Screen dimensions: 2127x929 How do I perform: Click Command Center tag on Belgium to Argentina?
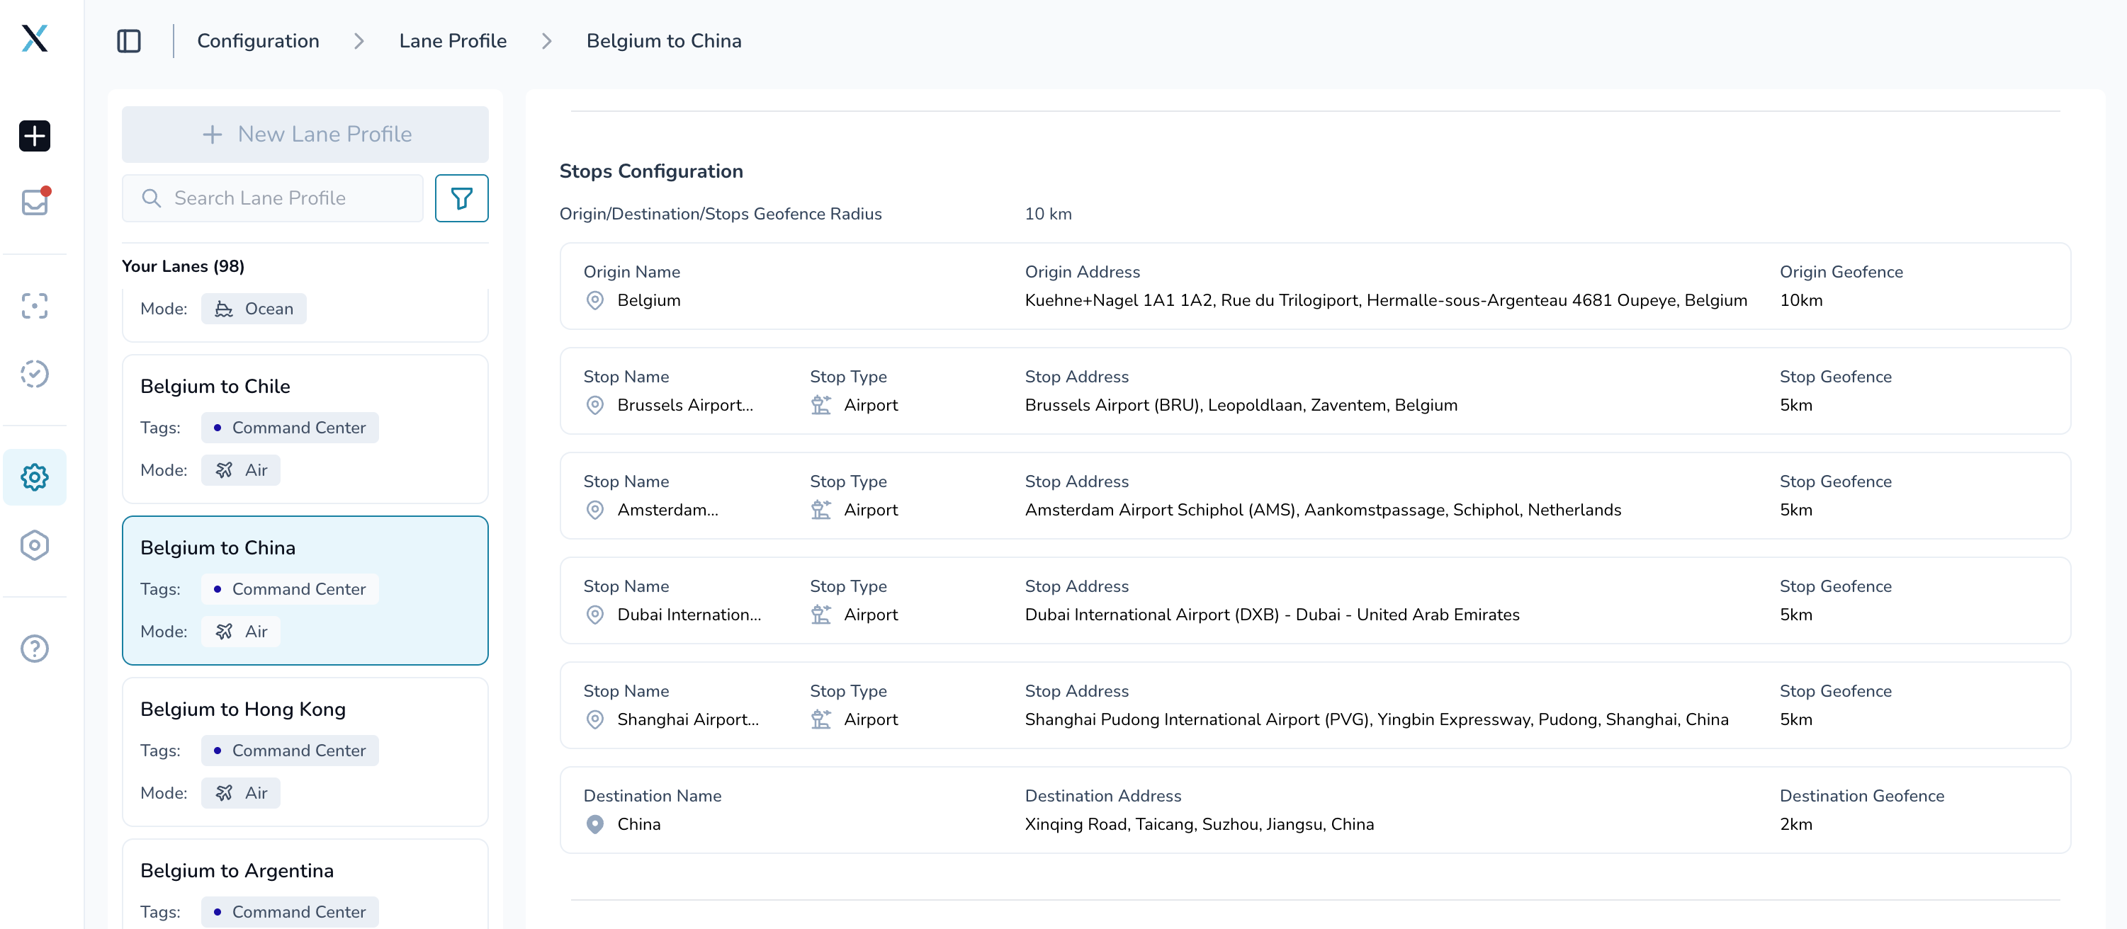(x=290, y=912)
